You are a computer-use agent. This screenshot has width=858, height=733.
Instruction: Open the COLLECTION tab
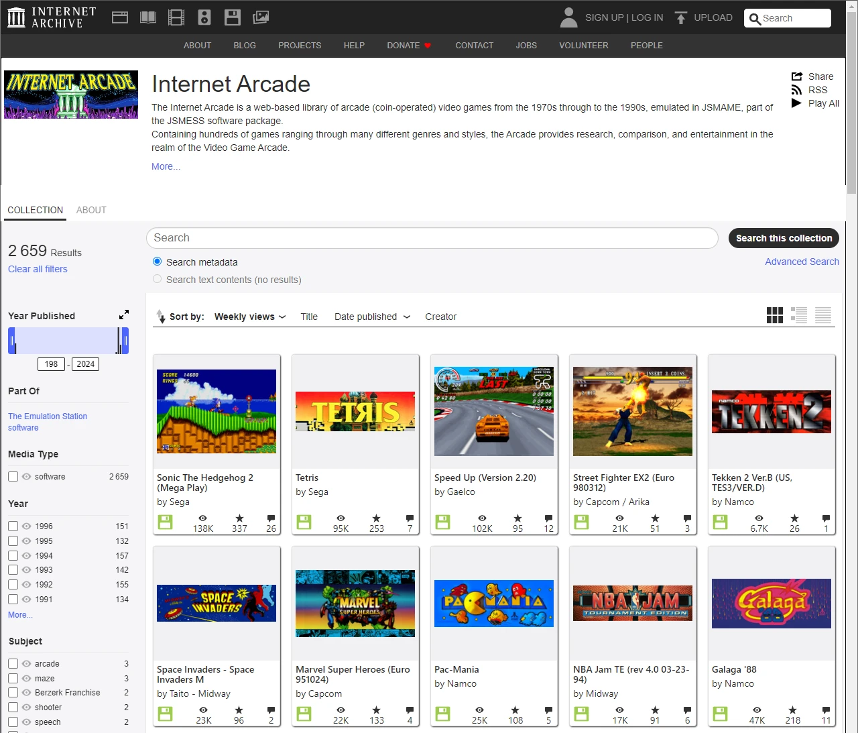pyautogui.click(x=36, y=210)
